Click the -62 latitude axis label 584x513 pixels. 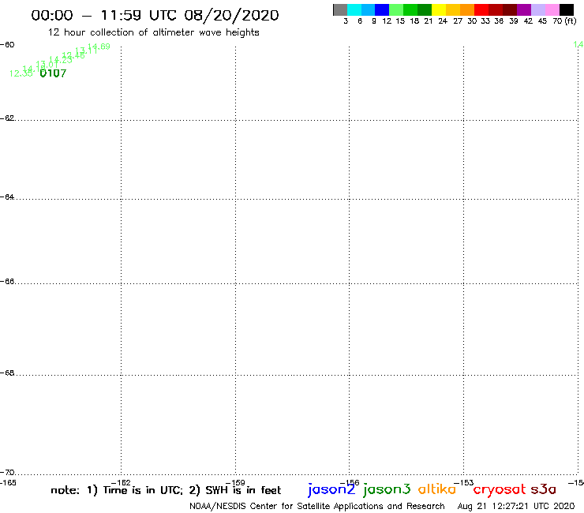7,118
